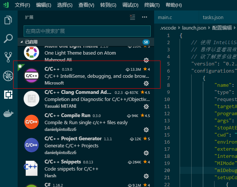Open manage gear for C/C++ extension
Viewport: 237px width, 187px height.
pos(146,83)
